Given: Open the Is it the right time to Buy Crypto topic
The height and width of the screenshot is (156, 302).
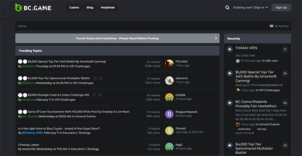Looking at the screenshot, I should pyautogui.click(x=59, y=128).
